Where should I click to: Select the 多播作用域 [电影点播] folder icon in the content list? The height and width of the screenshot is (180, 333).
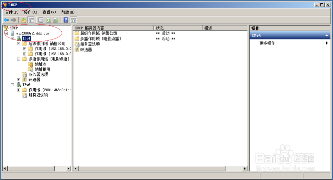77,39
